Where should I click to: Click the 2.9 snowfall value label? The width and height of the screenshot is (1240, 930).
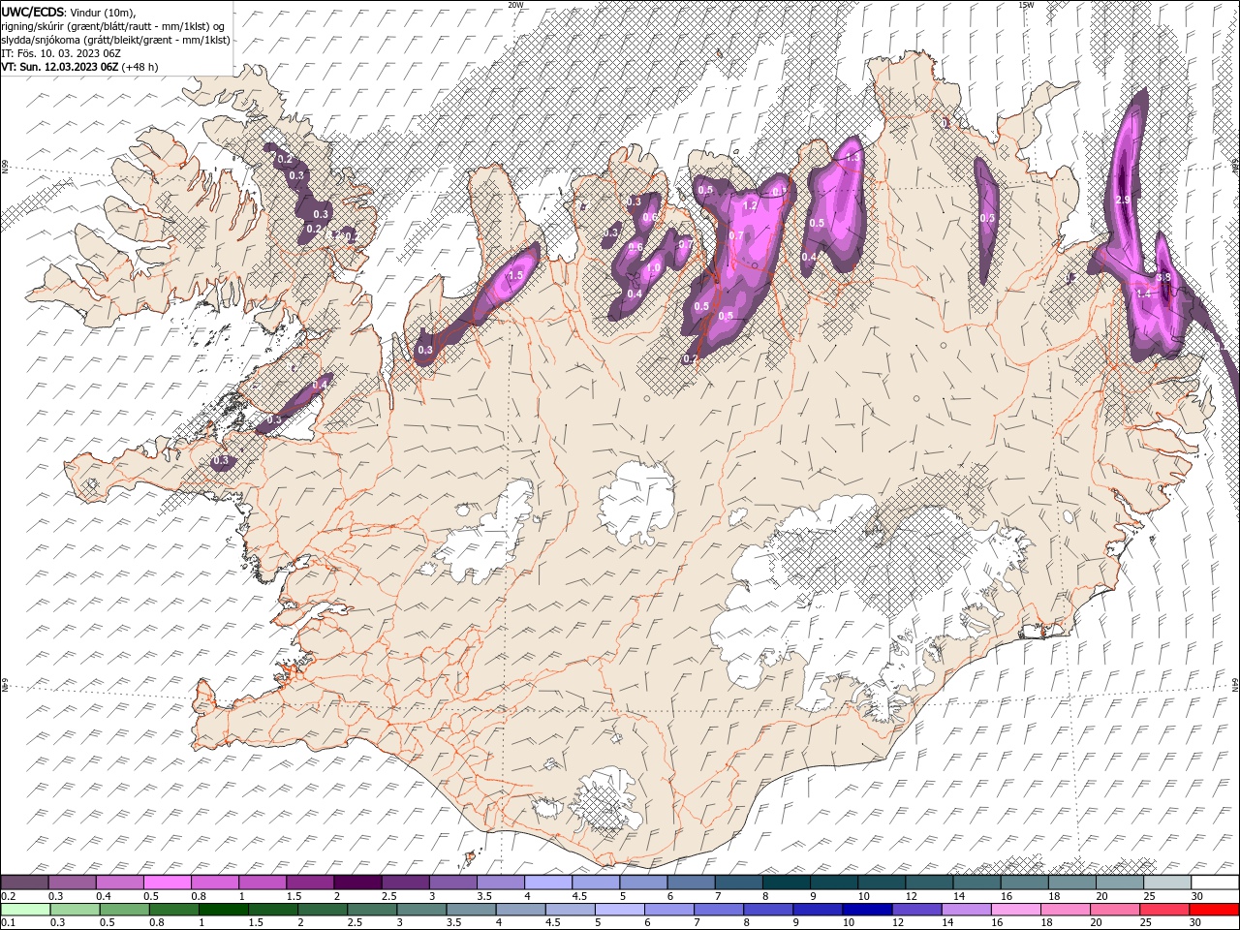[1123, 200]
